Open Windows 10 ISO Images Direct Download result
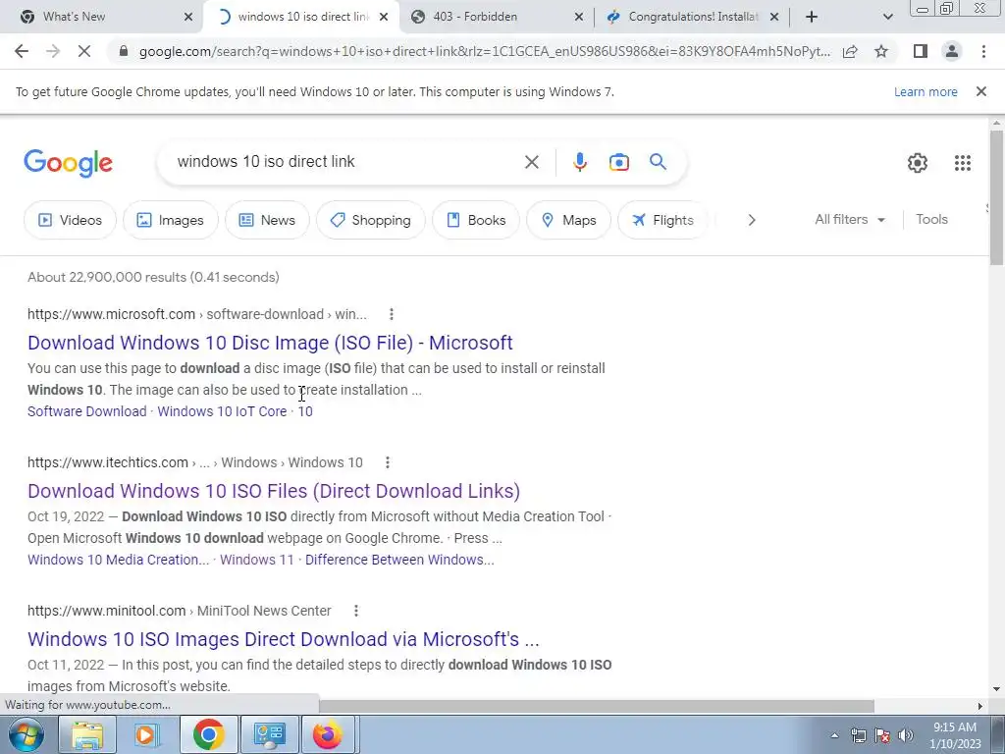Screen dimensions: 1005x754 [284, 639]
